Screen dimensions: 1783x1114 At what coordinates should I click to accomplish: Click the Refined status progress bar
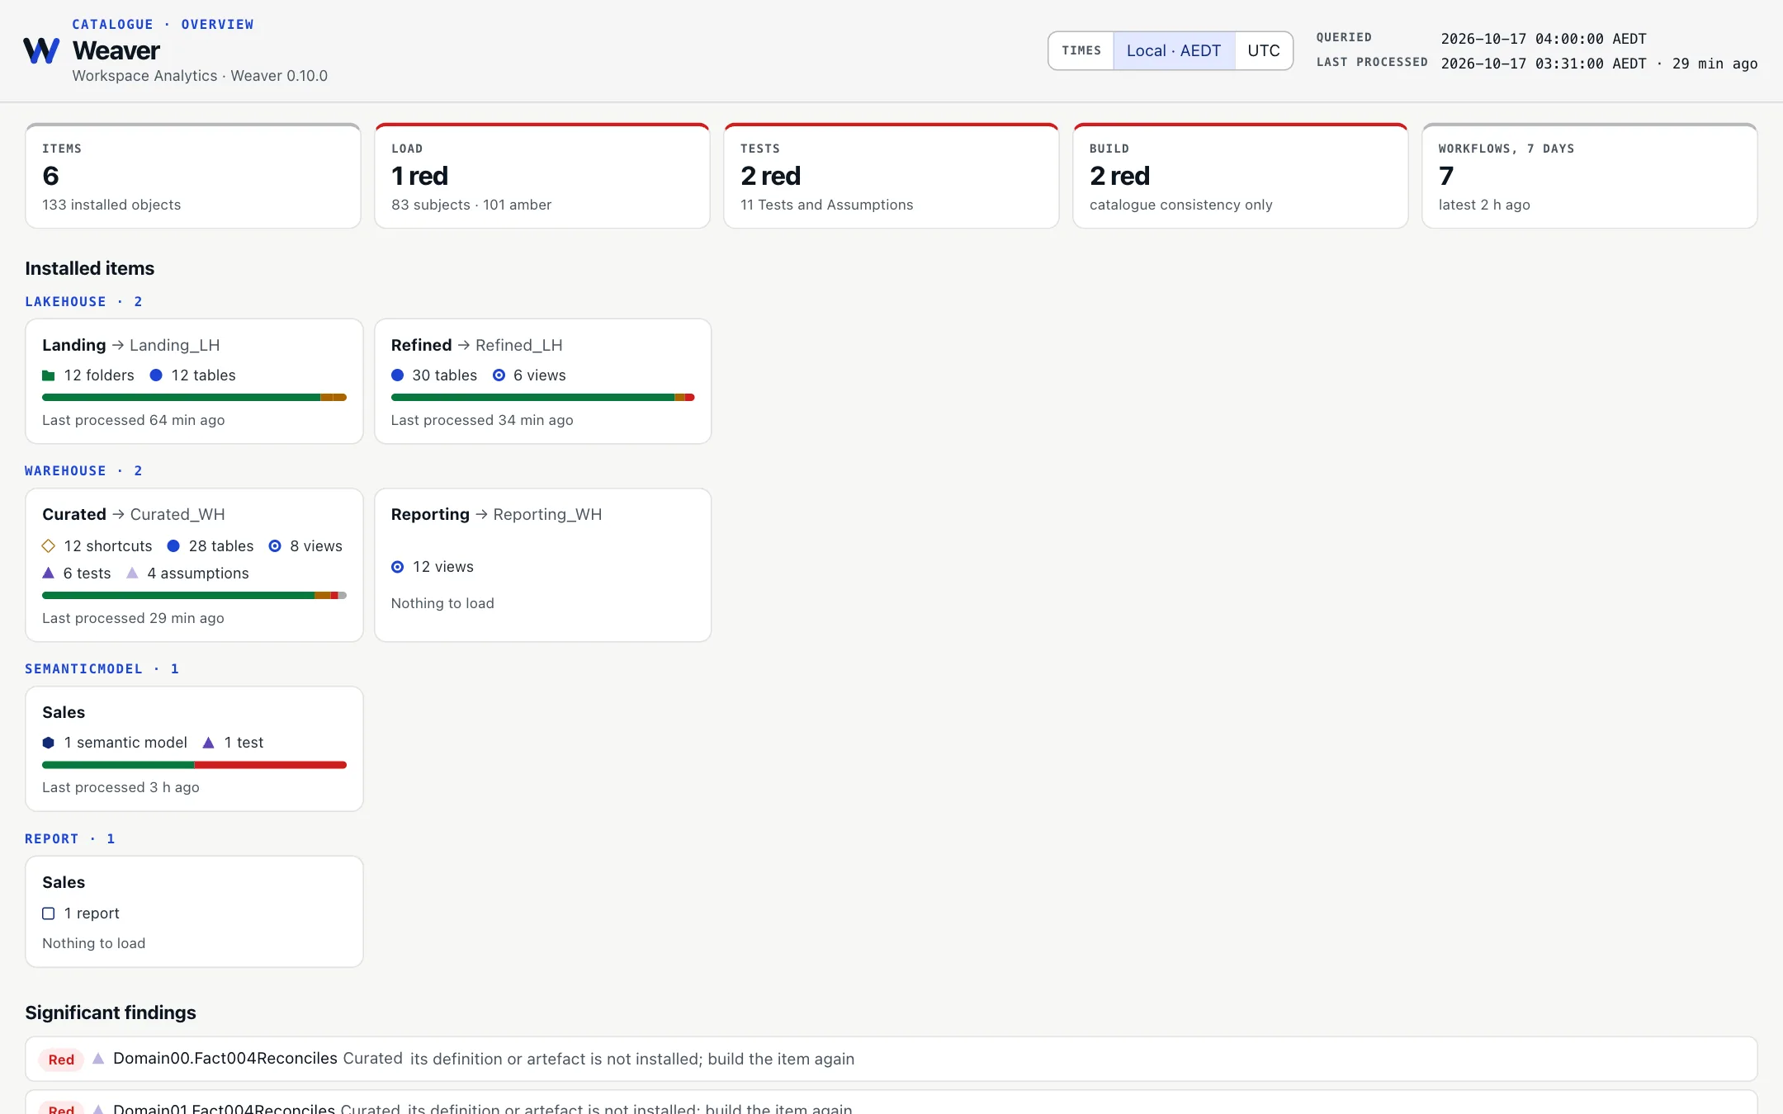tap(543, 398)
